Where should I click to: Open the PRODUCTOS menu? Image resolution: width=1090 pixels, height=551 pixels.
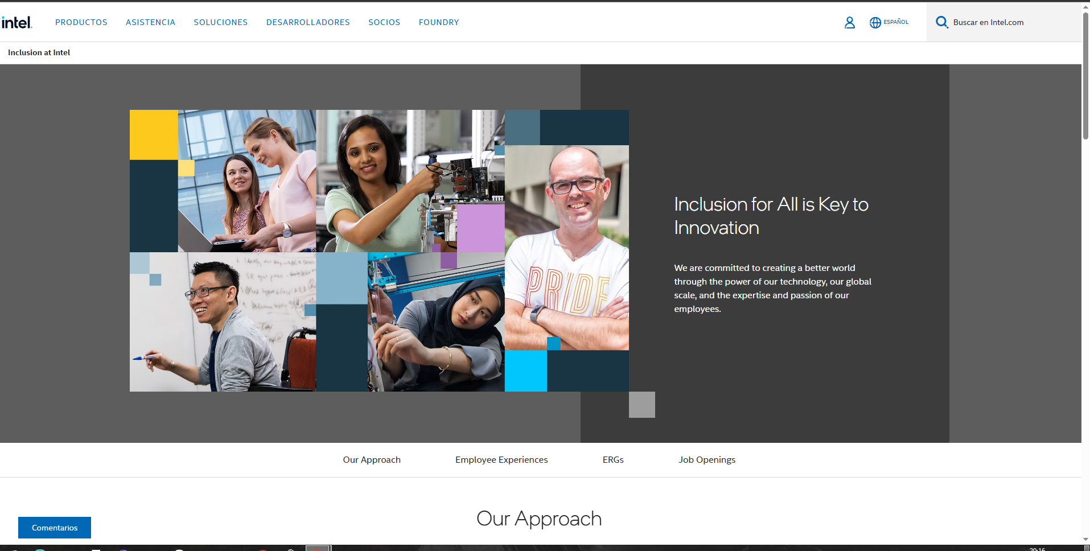[81, 22]
